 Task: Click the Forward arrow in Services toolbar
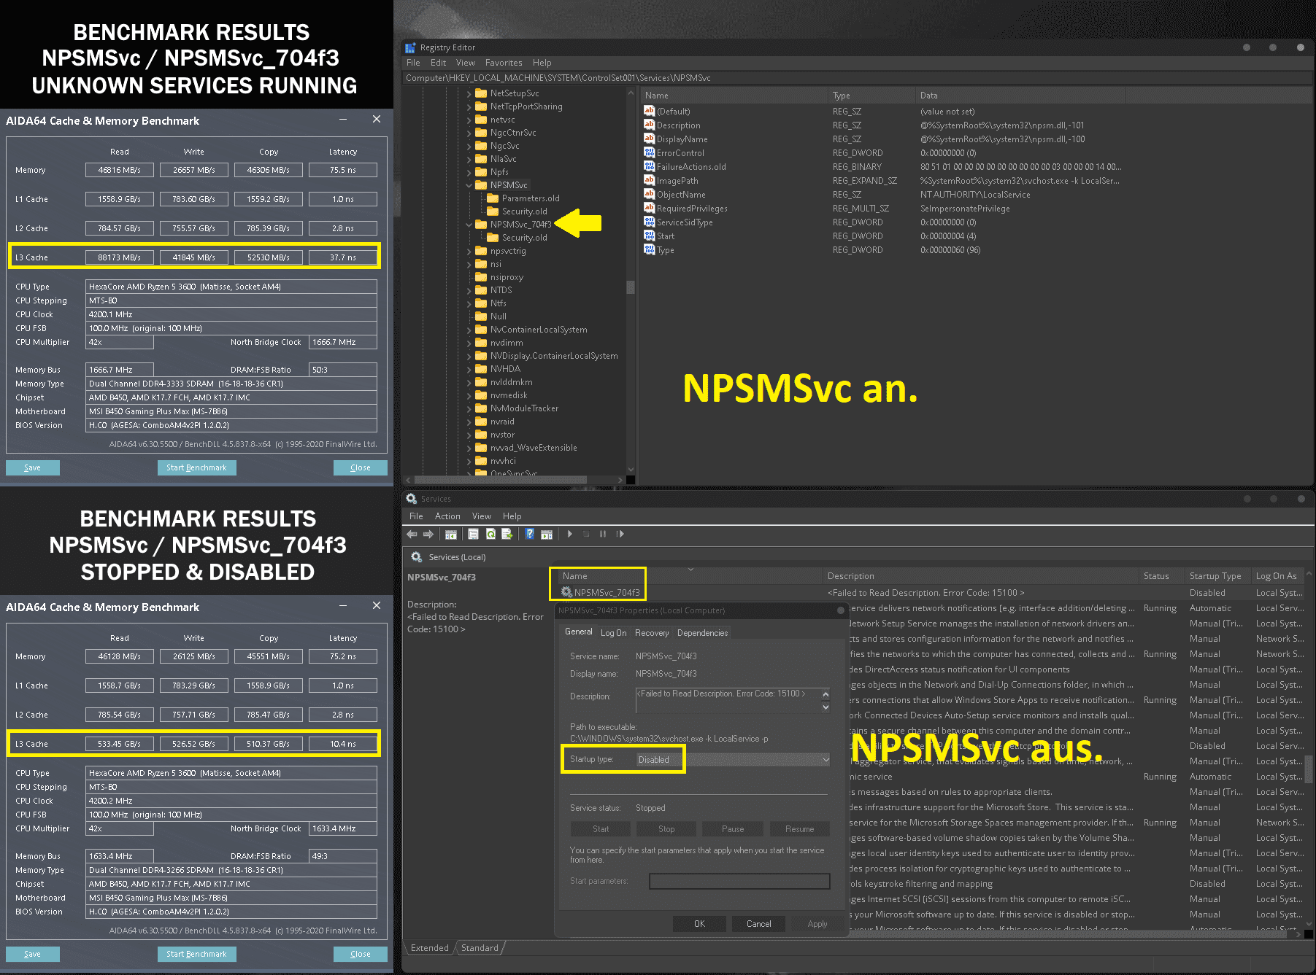[428, 535]
